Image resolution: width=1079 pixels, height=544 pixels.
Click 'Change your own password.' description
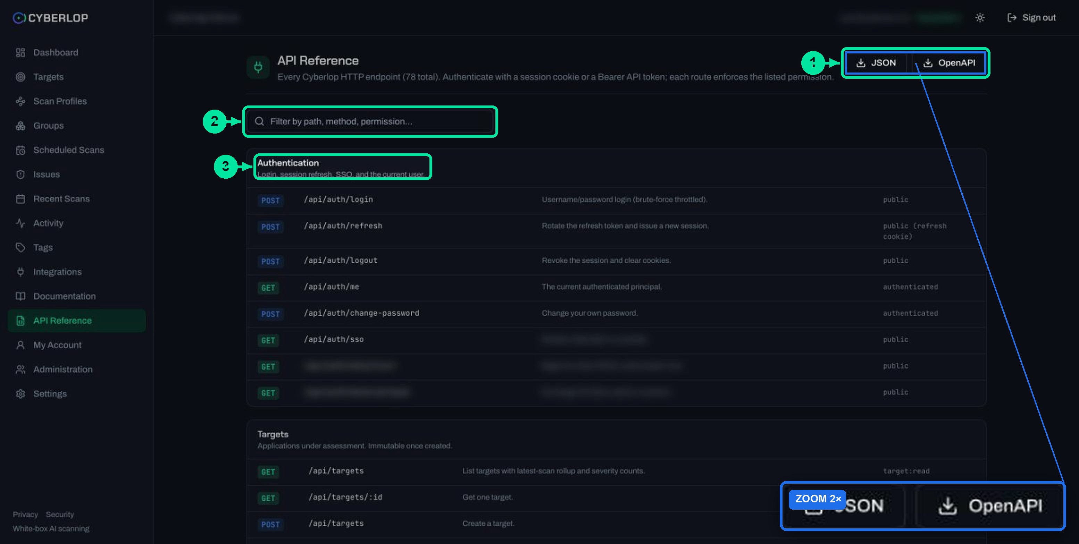(590, 313)
